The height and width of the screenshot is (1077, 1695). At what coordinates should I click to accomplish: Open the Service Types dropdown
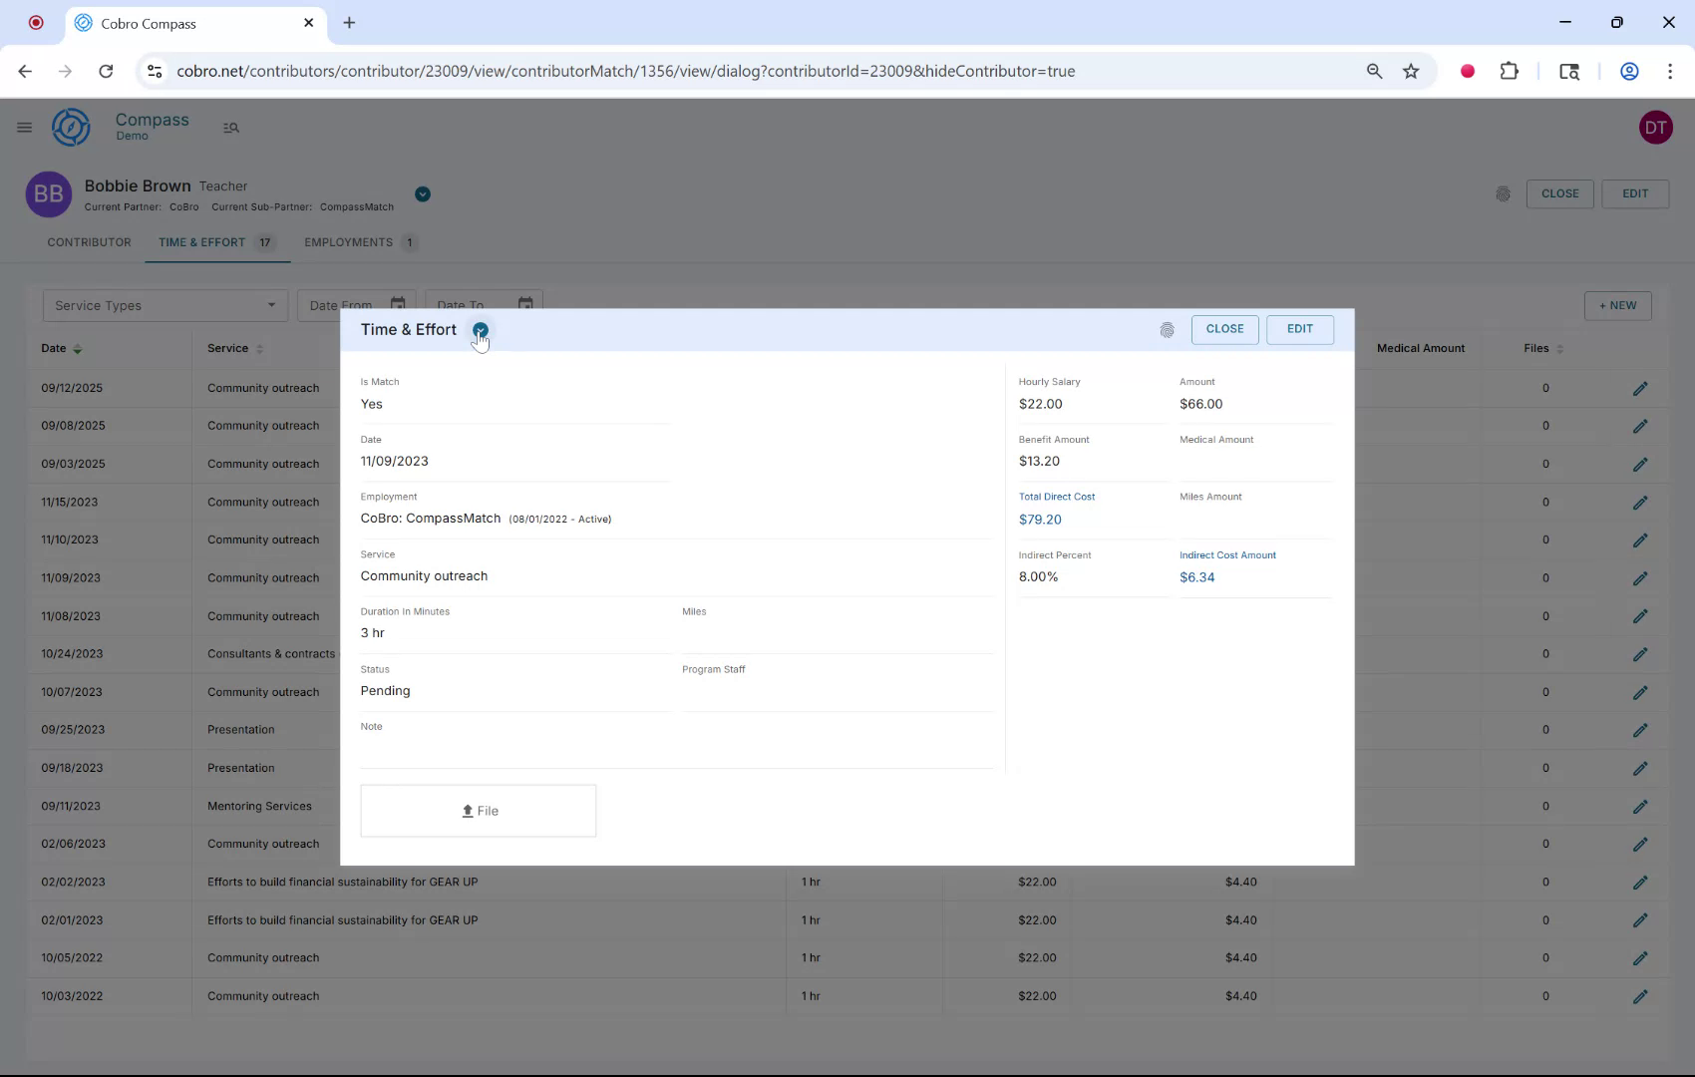165,305
